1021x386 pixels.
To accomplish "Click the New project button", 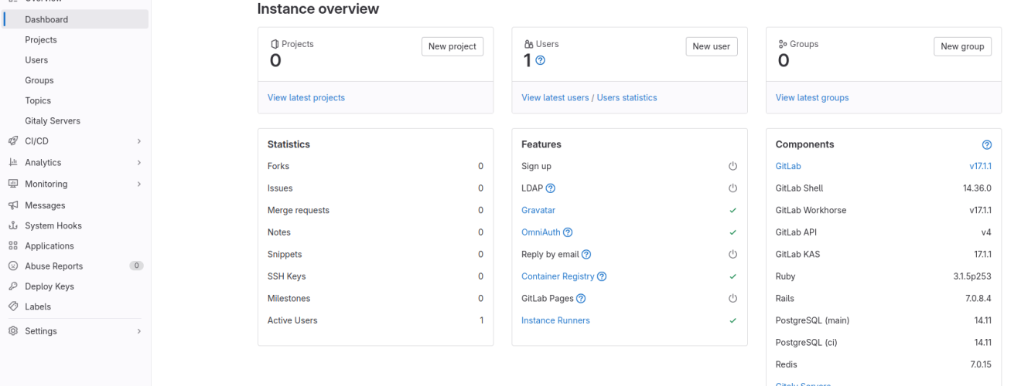I will tap(452, 46).
